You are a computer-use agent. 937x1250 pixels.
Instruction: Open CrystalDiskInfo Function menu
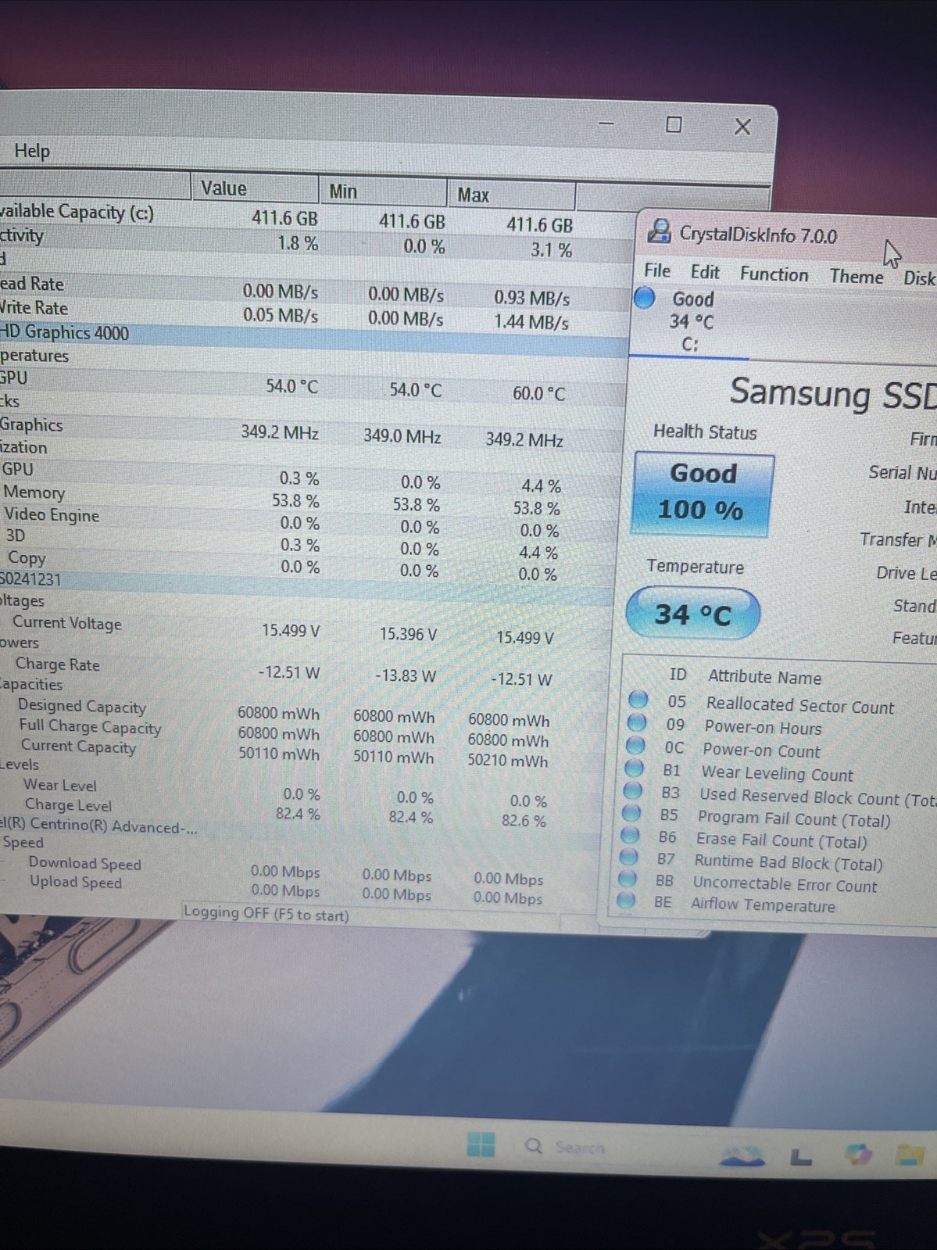(x=774, y=274)
